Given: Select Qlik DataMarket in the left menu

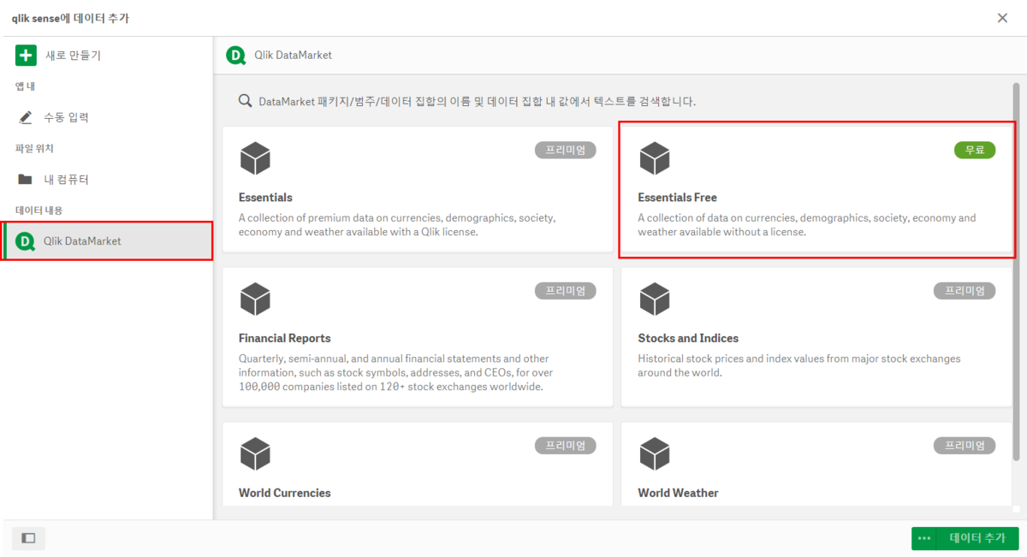Looking at the screenshot, I should coord(83,241).
